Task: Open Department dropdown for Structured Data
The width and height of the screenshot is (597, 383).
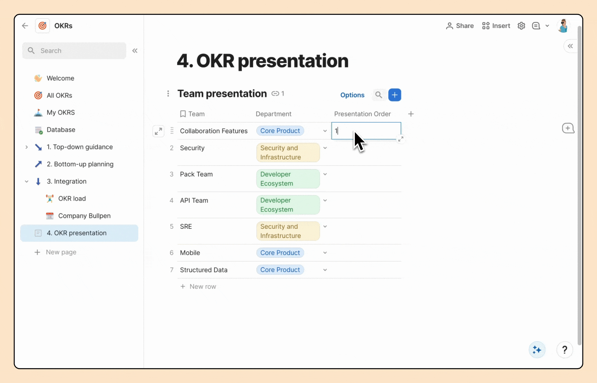Action: tap(325, 270)
